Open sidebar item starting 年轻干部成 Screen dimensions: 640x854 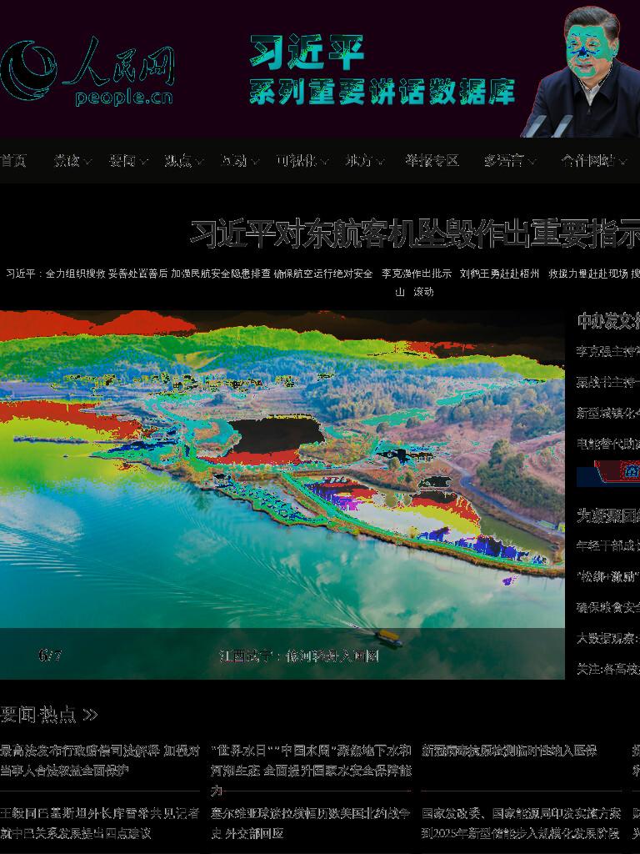[608, 545]
